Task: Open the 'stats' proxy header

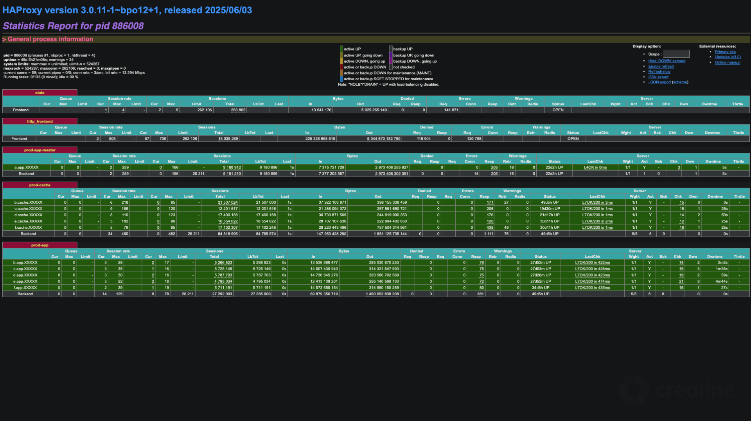Action: [40, 93]
